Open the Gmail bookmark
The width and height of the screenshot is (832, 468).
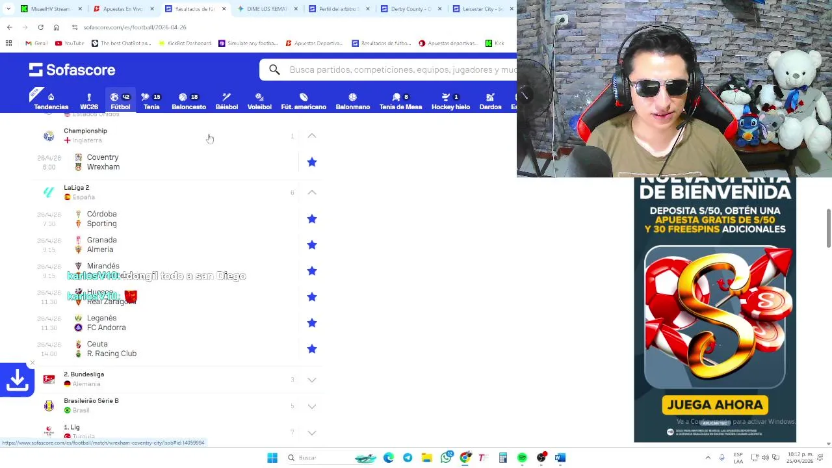36,43
